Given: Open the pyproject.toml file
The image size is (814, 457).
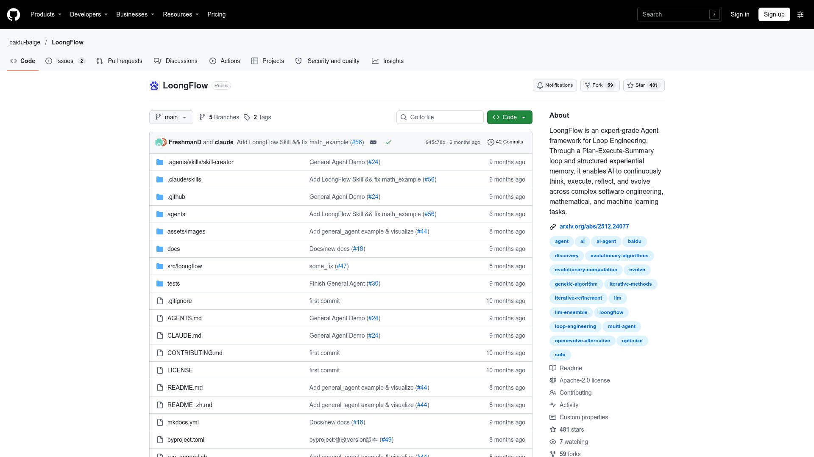Looking at the screenshot, I should [x=186, y=440].
